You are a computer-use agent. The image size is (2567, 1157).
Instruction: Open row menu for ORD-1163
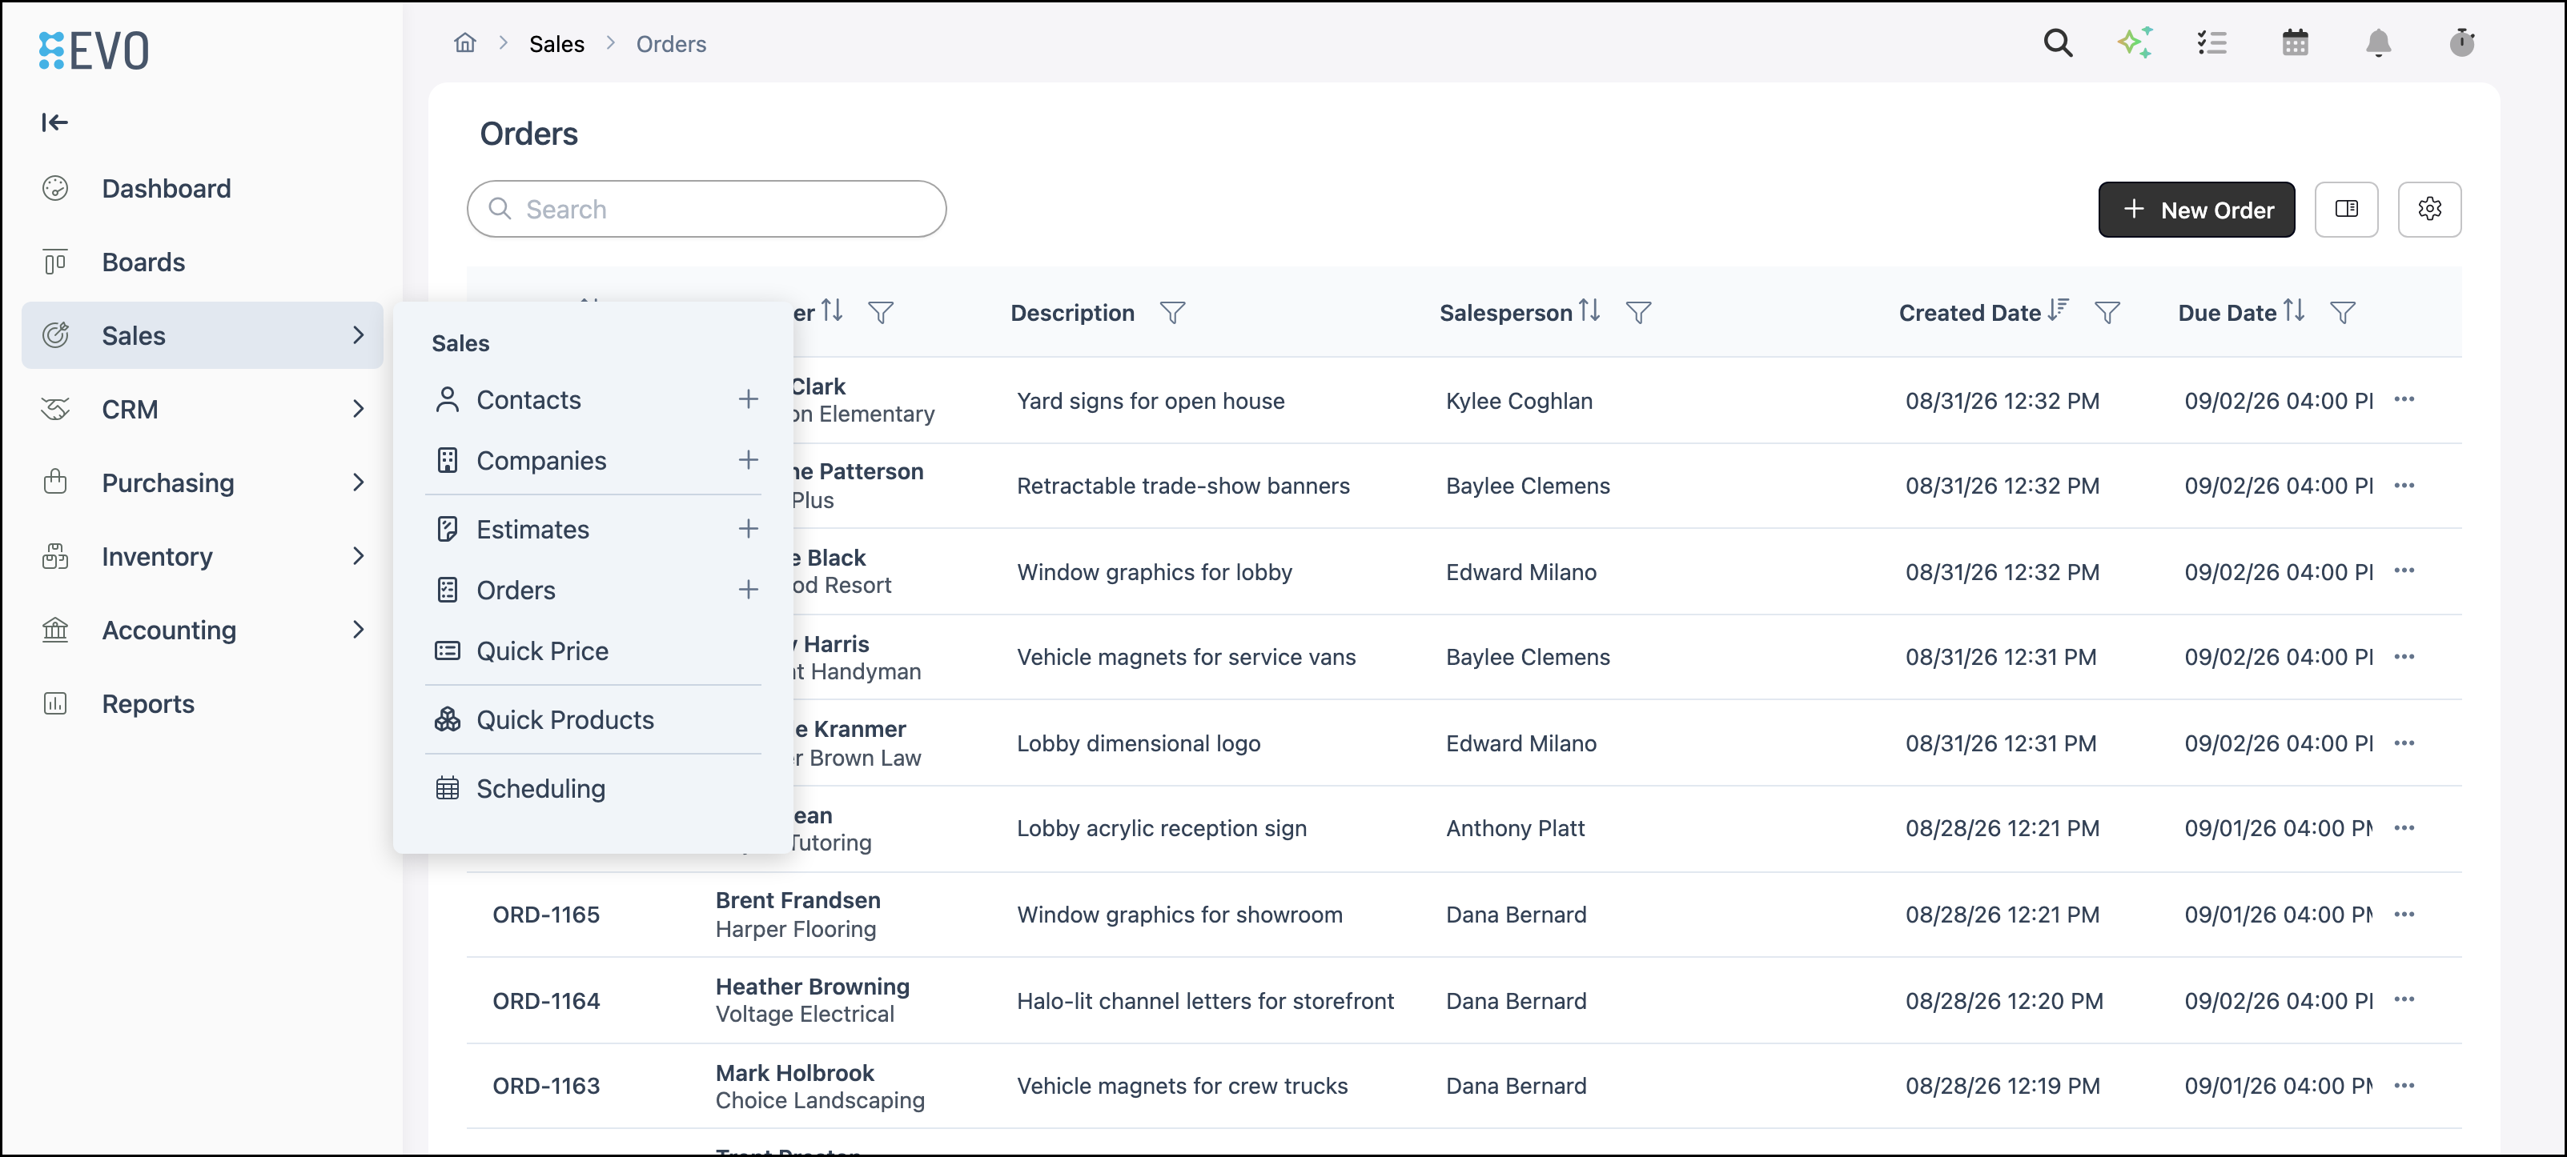[2404, 1084]
